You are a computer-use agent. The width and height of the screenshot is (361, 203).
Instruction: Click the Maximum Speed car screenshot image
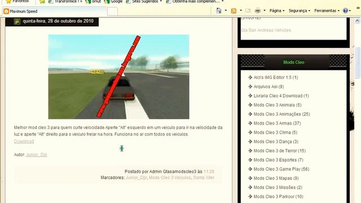[x=119, y=77]
